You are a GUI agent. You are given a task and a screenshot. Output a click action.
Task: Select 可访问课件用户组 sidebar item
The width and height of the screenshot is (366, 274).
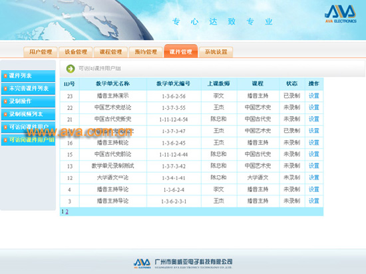[x=28, y=140]
